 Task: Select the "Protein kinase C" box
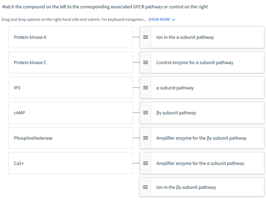(71, 63)
